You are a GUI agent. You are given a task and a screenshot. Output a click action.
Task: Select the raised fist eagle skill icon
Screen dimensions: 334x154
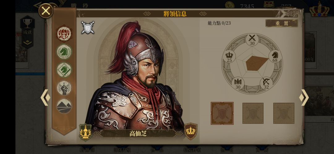64,88
